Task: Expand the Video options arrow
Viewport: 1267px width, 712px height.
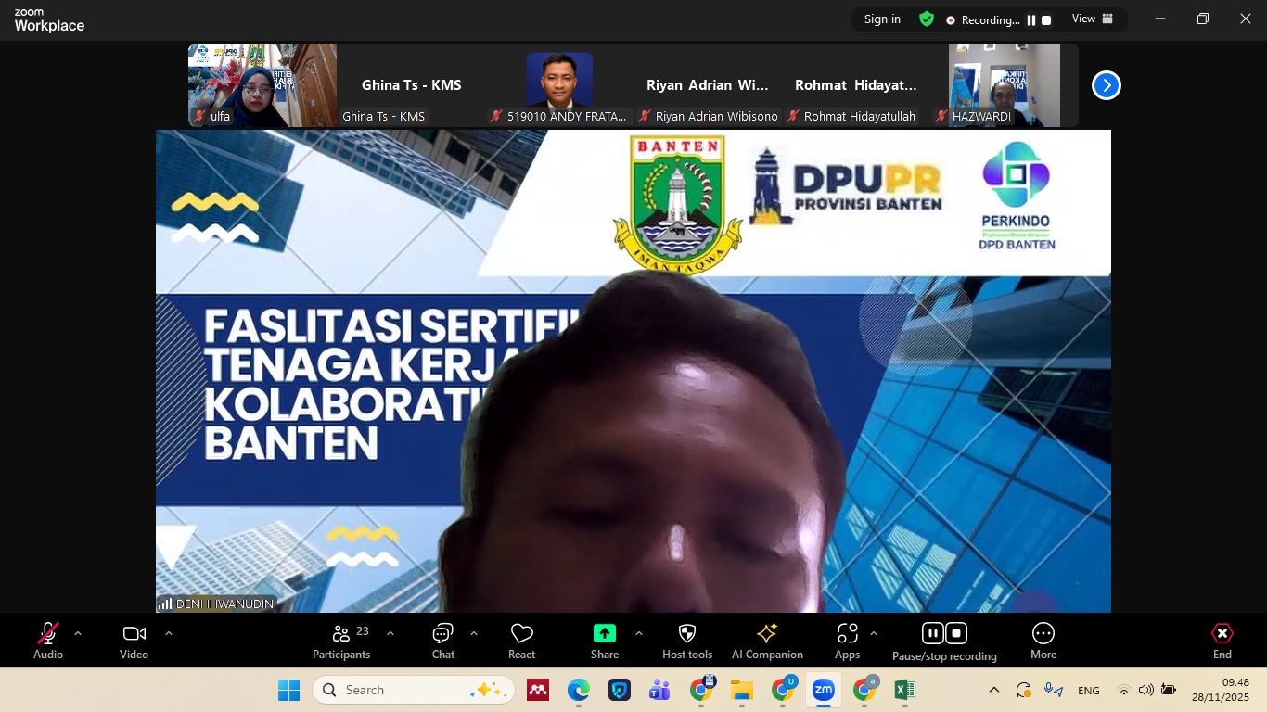Action: (169, 633)
